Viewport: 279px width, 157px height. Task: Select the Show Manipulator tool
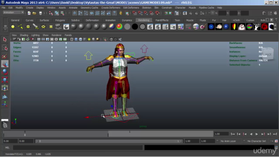tap(5, 104)
